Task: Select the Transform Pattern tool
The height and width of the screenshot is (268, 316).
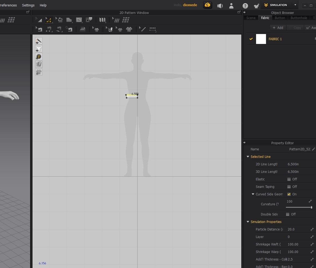Action: [x=39, y=20]
